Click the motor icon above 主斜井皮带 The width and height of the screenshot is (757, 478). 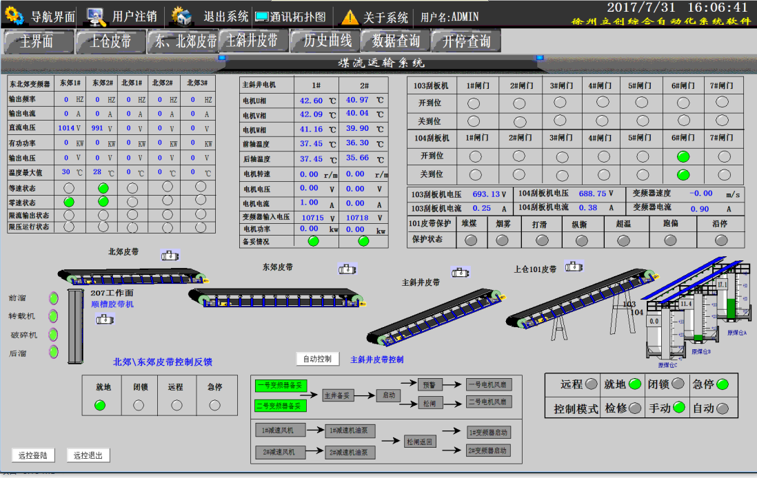tap(461, 272)
